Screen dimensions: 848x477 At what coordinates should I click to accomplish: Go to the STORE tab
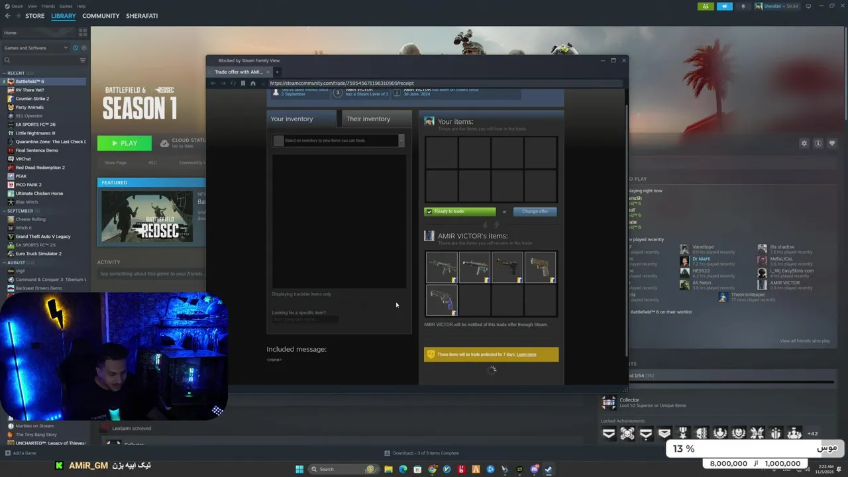pyautogui.click(x=34, y=16)
